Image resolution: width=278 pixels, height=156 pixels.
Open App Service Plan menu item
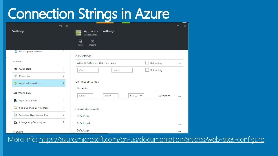pyautogui.click(x=39, y=101)
